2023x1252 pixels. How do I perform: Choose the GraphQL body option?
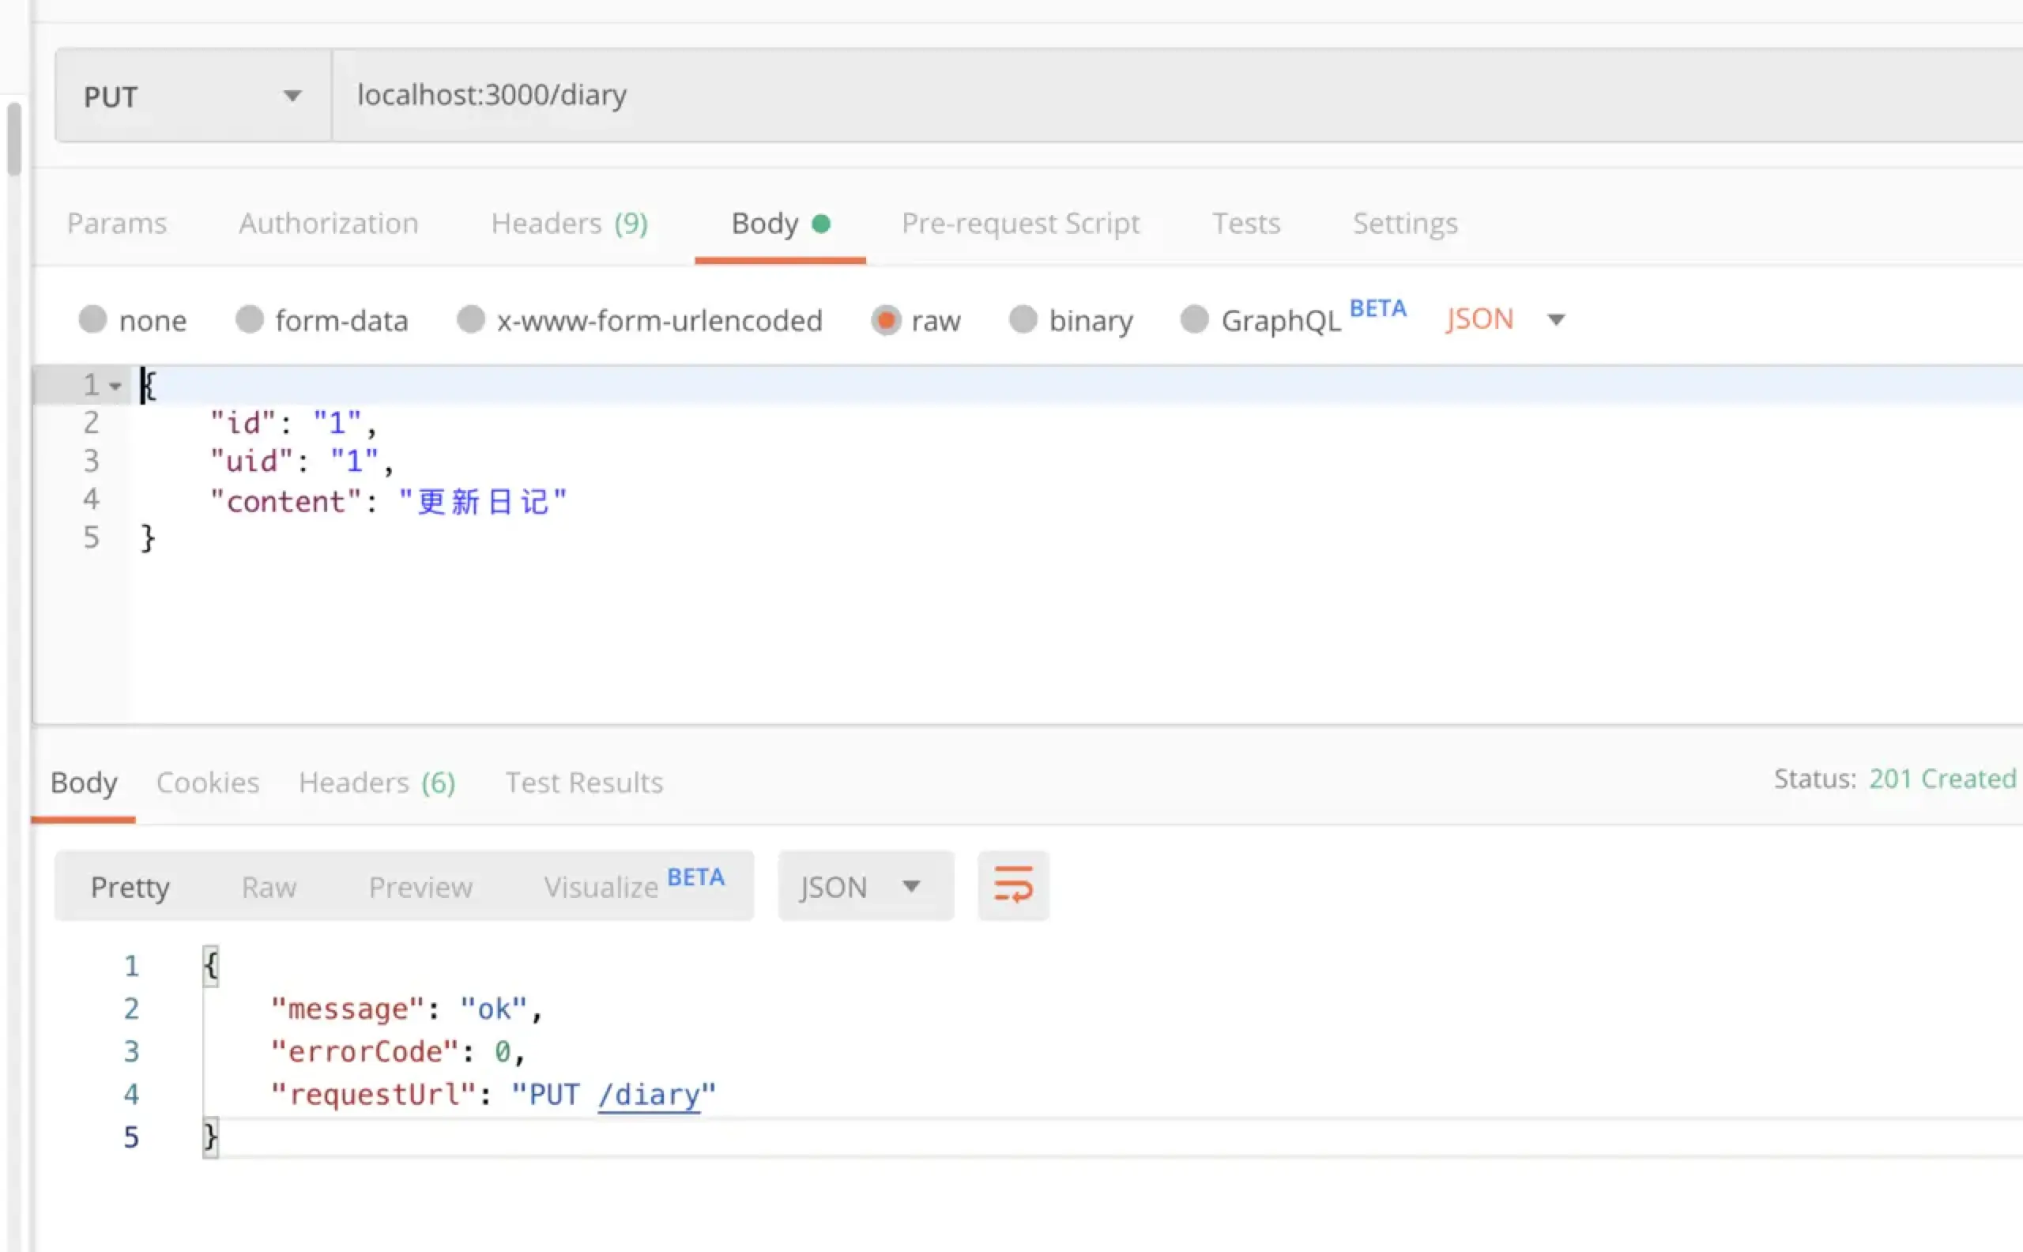coord(1194,319)
